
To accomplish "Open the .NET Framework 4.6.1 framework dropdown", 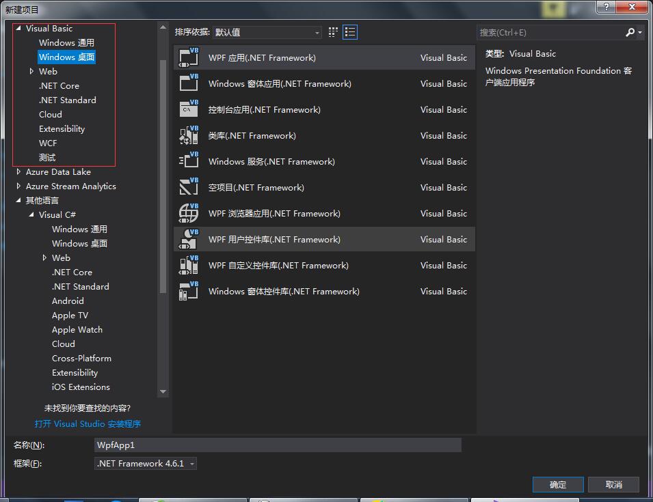I will click(x=146, y=463).
